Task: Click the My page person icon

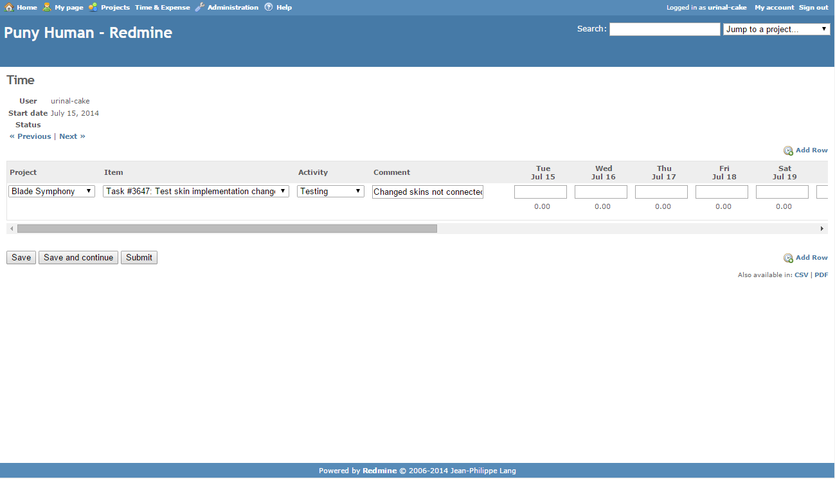Action: [47, 7]
